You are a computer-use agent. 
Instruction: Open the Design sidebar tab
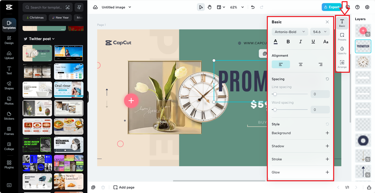coord(9,40)
